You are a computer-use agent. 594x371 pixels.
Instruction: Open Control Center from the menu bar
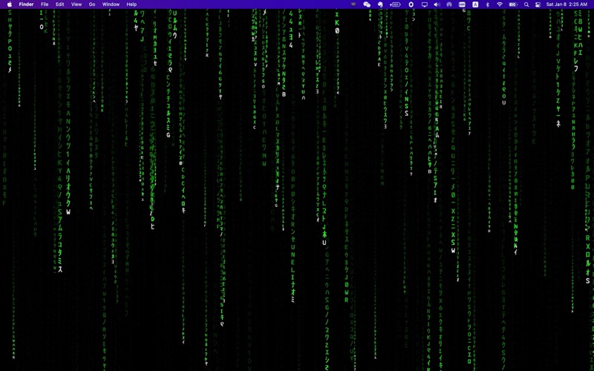538,4
